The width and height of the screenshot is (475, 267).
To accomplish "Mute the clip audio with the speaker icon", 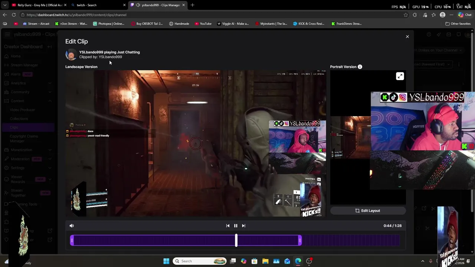I will pos(72,225).
